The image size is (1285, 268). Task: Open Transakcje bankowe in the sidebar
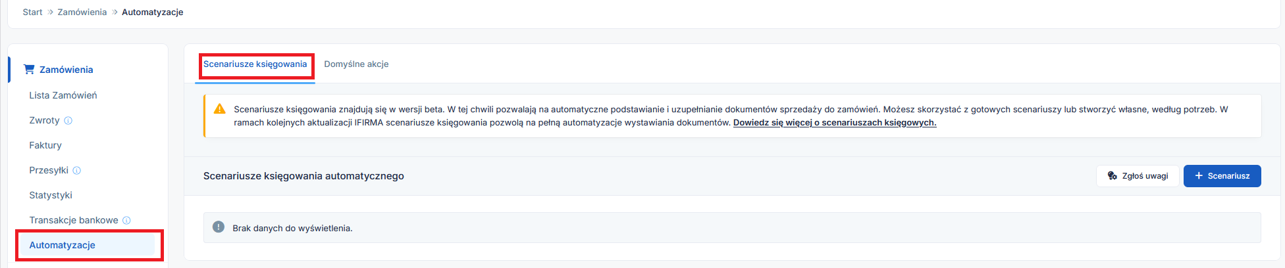click(74, 221)
